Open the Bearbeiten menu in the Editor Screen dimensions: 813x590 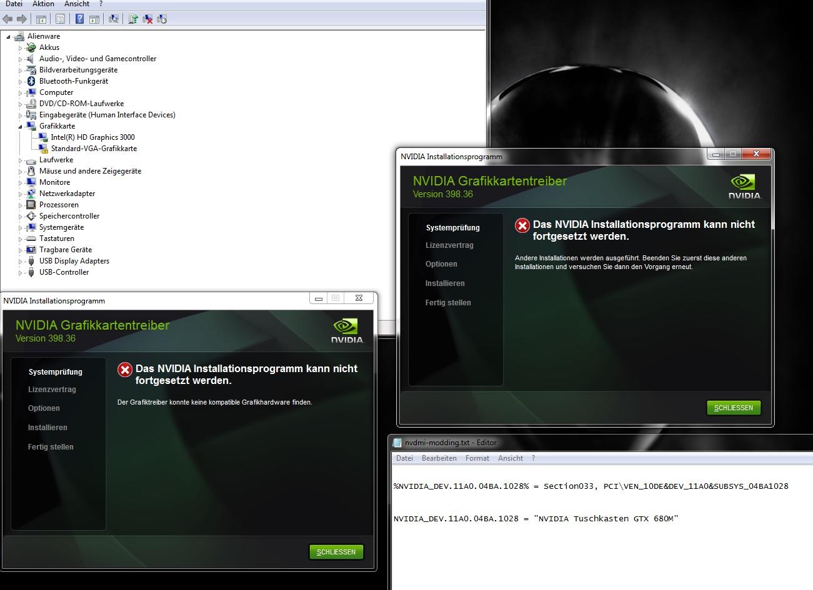pyautogui.click(x=439, y=458)
